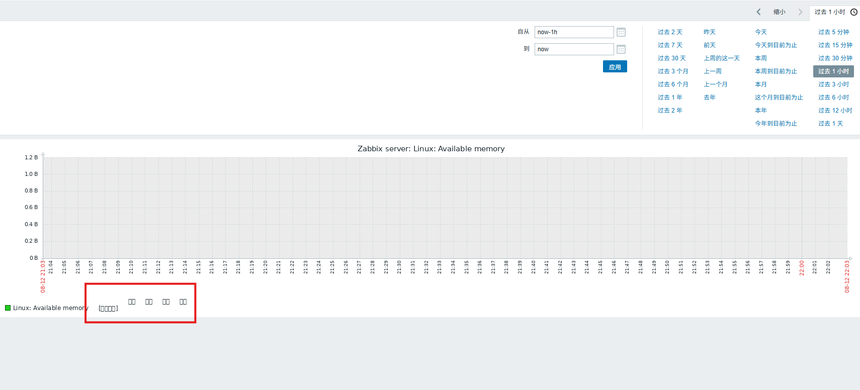Image resolution: width=860 pixels, height=390 pixels.
Task: Pick 这个月到目前为止 time range
Action: 779,97
